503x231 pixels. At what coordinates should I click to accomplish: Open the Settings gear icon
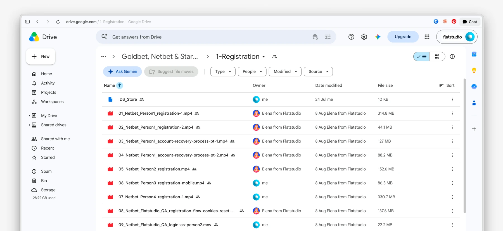(x=364, y=37)
